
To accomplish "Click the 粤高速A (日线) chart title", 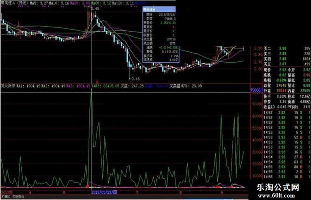I will pyautogui.click(x=15, y=3).
